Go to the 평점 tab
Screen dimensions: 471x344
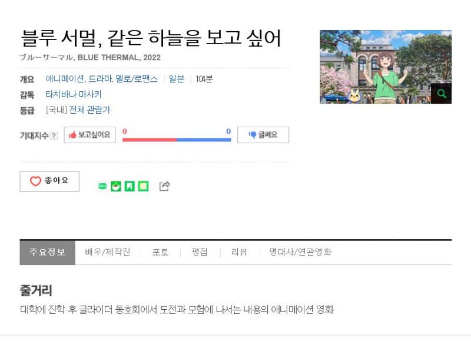[x=200, y=252]
